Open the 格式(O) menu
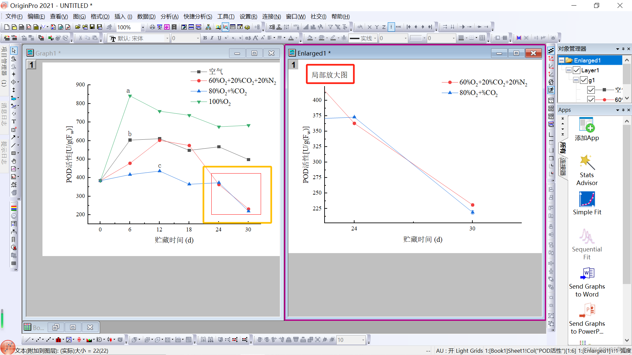632x355 pixels. click(100, 16)
